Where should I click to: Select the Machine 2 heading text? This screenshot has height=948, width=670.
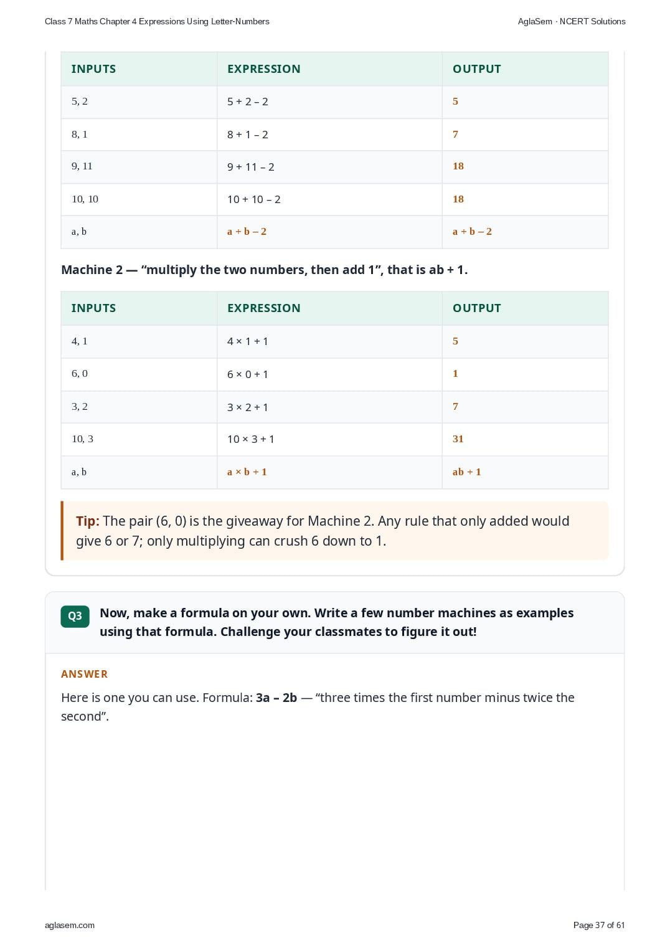click(x=265, y=270)
